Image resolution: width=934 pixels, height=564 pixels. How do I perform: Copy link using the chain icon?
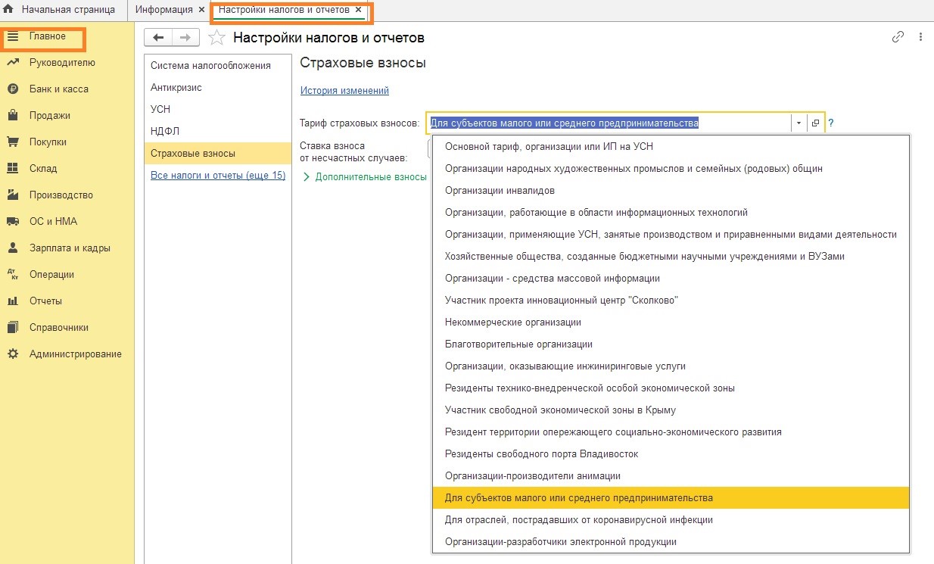pos(898,37)
